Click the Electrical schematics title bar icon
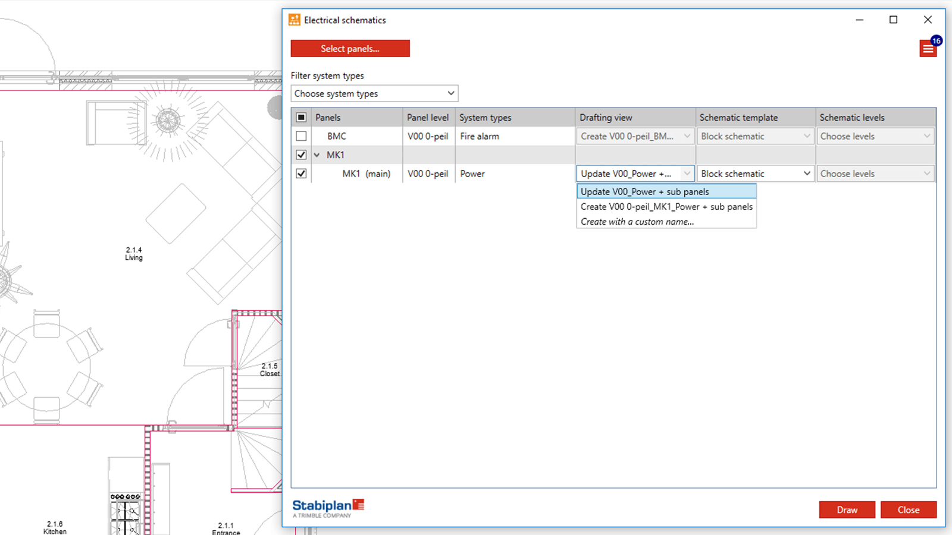Screen dimensions: 952x535 point(293,19)
